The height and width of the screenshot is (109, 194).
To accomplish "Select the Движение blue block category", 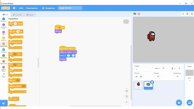I will [4, 20].
